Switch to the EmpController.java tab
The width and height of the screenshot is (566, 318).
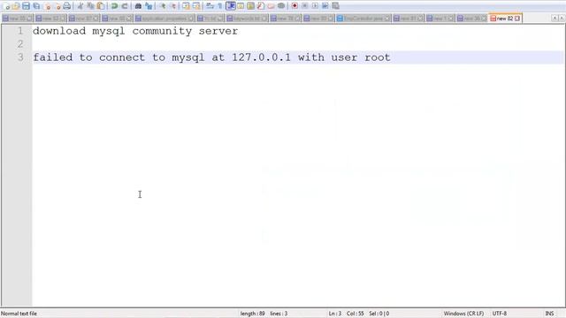pos(363,18)
